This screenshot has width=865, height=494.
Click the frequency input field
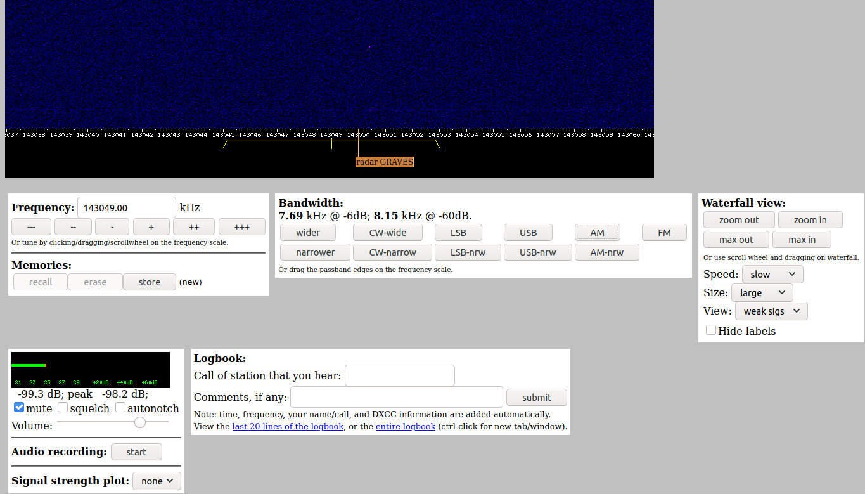pos(126,208)
